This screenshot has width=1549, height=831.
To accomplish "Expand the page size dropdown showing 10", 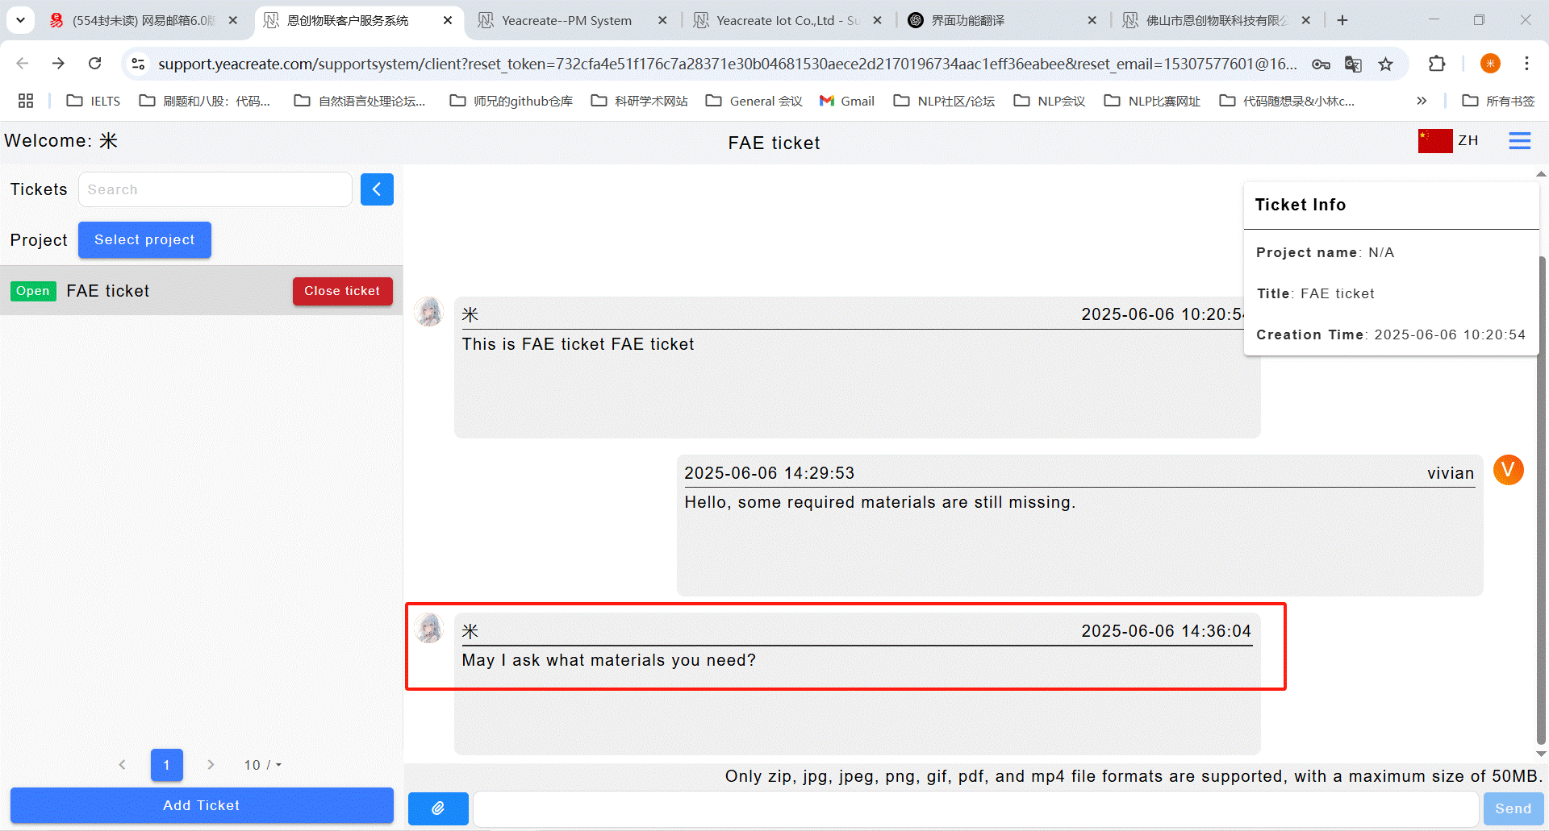I will (x=263, y=765).
